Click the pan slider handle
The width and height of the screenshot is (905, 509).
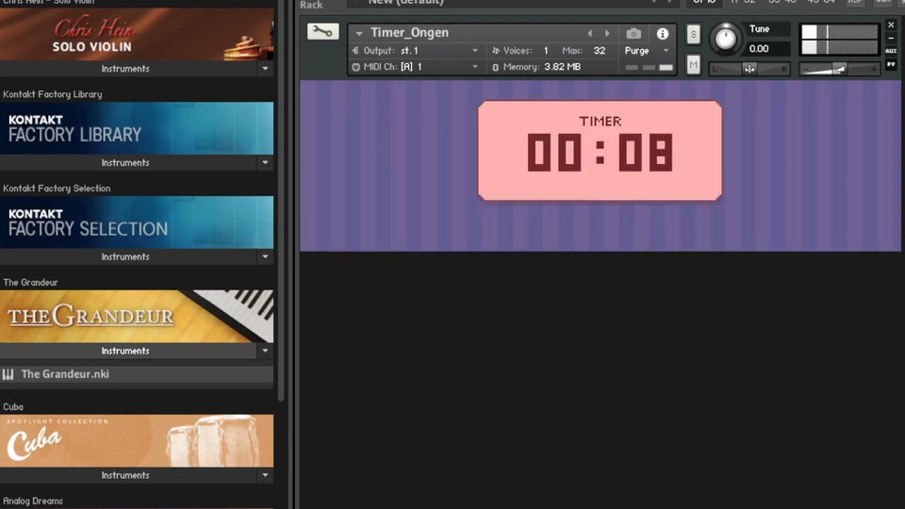[x=749, y=69]
